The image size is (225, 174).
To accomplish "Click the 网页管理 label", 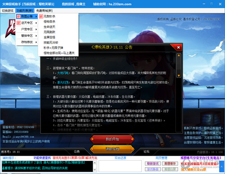I will (161, 158).
